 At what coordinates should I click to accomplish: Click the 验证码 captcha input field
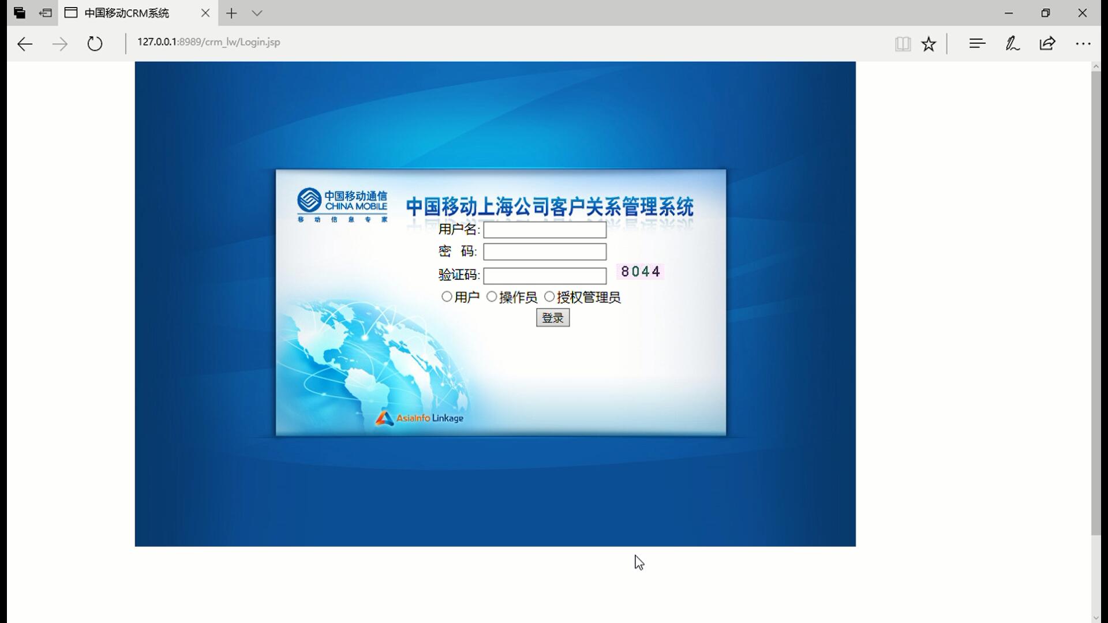tap(545, 276)
